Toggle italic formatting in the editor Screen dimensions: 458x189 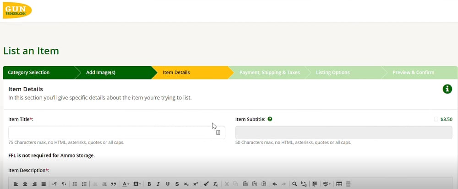pyautogui.click(x=158, y=184)
